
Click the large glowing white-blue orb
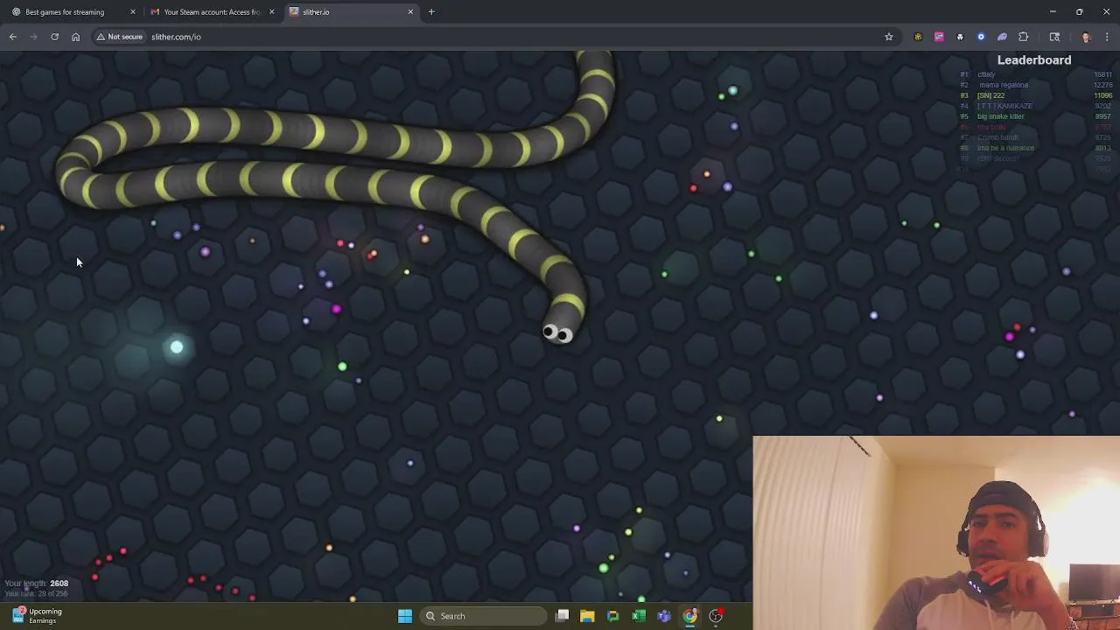[177, 347]
